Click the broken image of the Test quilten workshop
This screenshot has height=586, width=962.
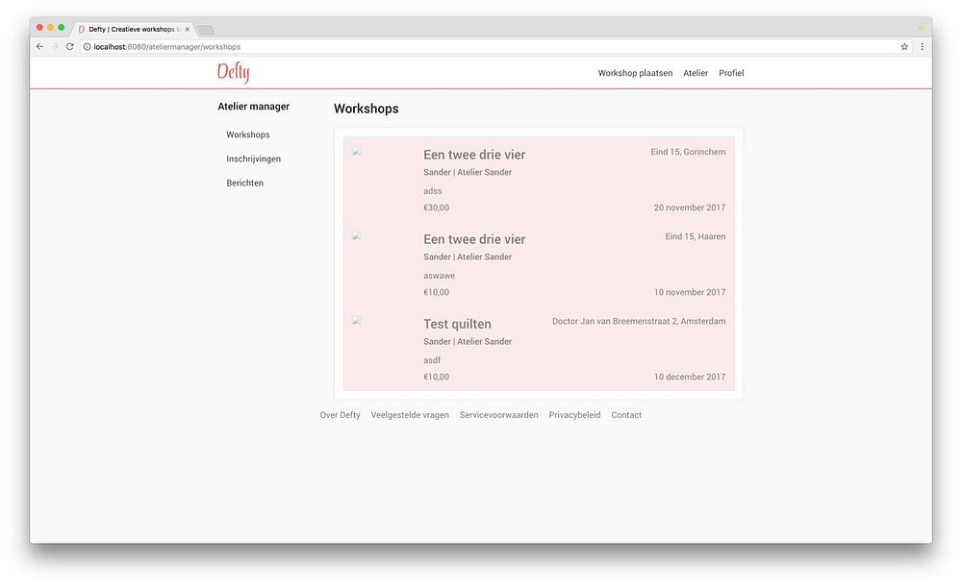click(356, 321)
